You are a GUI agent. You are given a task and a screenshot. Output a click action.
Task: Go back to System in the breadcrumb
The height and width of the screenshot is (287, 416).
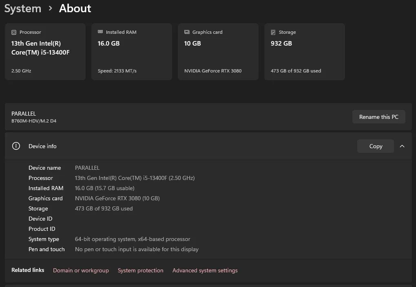pos(23,9)
